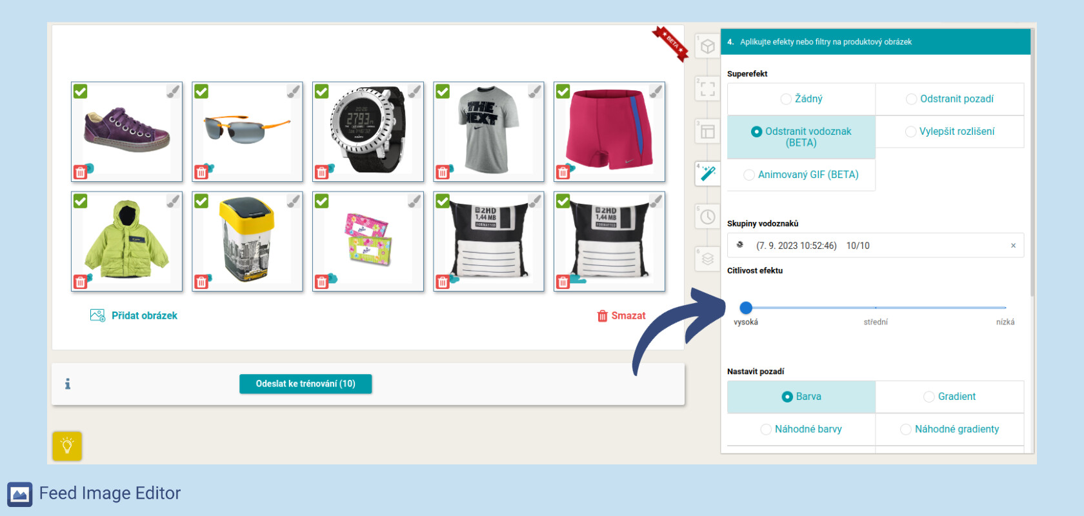Open the 3D box product step icon
This screenshot has width=1084, height=516.
coord(707,46)
